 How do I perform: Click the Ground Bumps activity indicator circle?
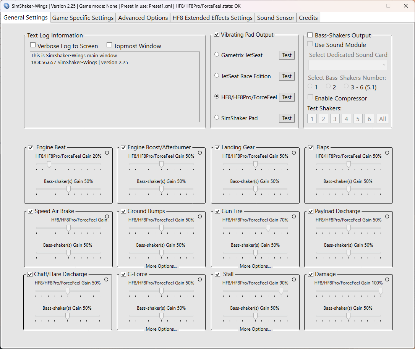[200, 216]
